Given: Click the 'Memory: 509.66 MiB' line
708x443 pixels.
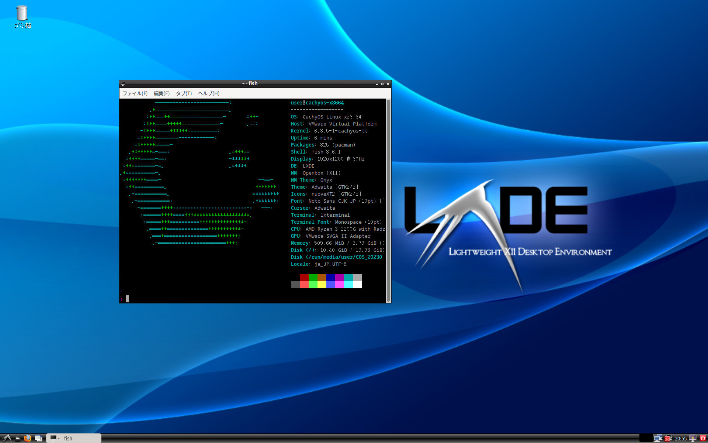Looking at the screenshot, I should point(338,243).
